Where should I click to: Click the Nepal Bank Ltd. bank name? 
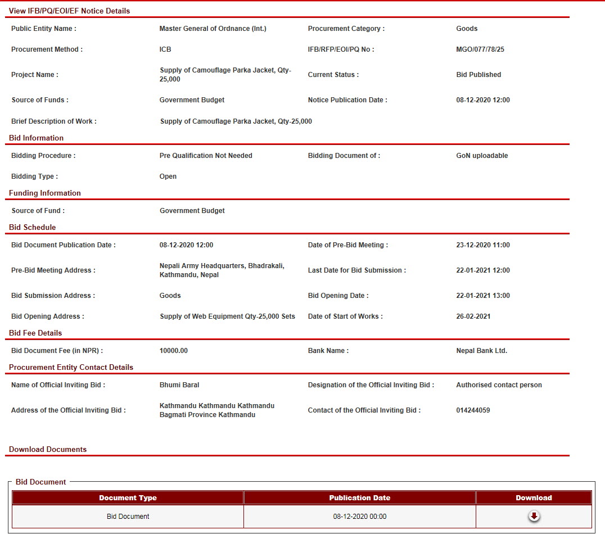coord(481,351)
